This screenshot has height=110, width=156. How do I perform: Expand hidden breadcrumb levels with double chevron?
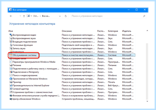pyautogui.click(x=31, y=16)
